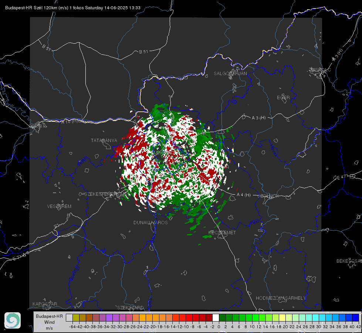Screen dimensions: 362x333
Task: Click the 24 value on the legend scale
Action: pyautogui.click(x=299, y=327)
